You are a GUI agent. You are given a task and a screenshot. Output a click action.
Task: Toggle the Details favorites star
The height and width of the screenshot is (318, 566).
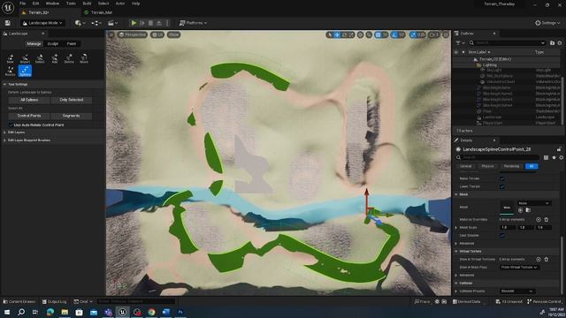[x=554, y=157]
